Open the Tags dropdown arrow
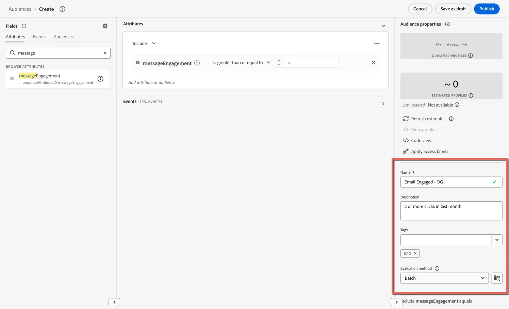 click(497, 240)
